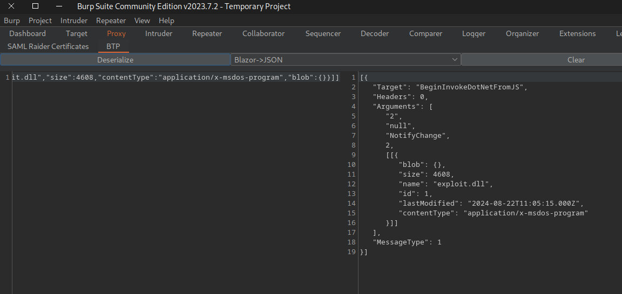The height and width of the screenshot is (294, 622).
Task: Switch to the Target tab
Action: click(x=77, y=33)
